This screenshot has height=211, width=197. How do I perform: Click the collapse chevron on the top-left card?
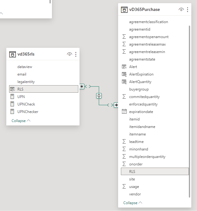point(1,13)
